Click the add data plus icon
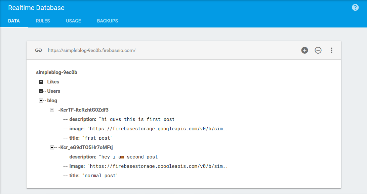This screenshot has width=367, height=194. click(304, 50)
